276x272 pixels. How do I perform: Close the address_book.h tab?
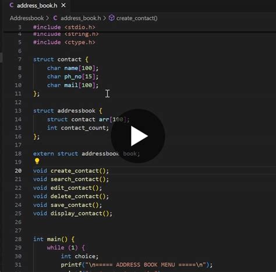(x=63, y=5)
